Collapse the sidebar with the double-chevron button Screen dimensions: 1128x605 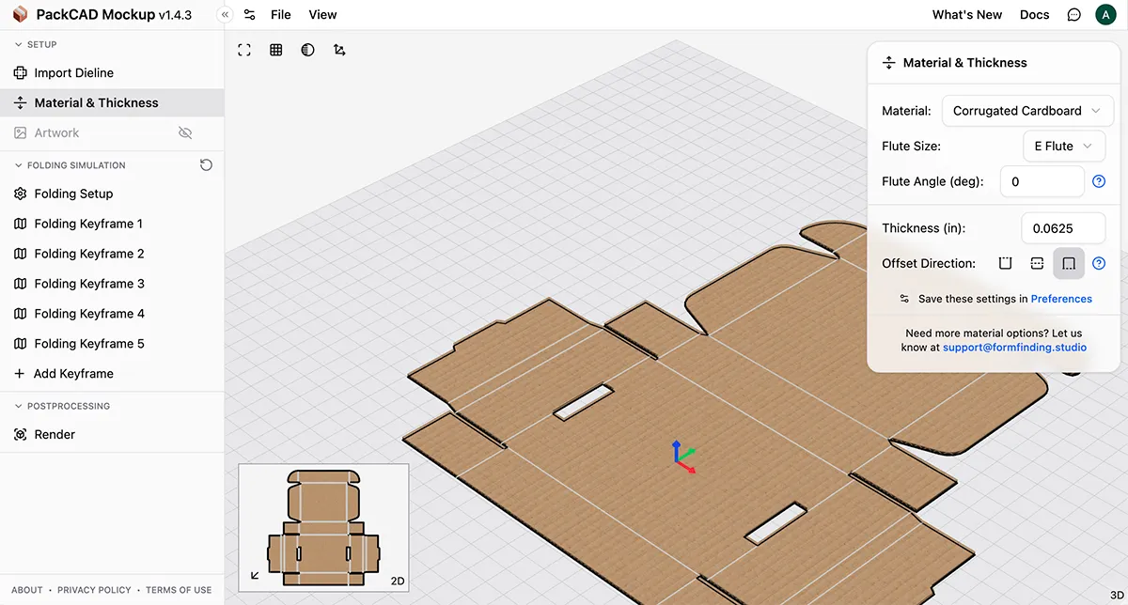click(224, 15)
